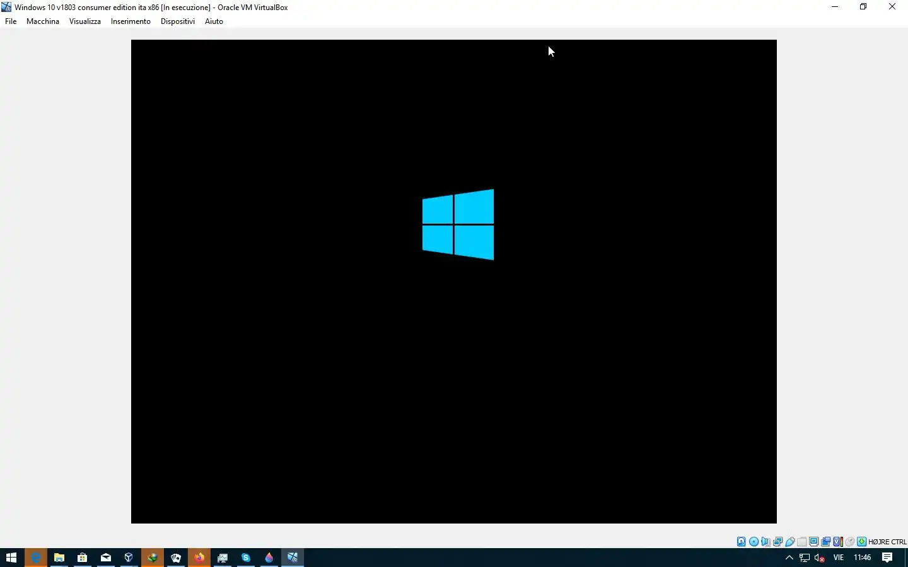Open the globe image app on the taskbar
The image size is (908, 567).
coord(152,558)
